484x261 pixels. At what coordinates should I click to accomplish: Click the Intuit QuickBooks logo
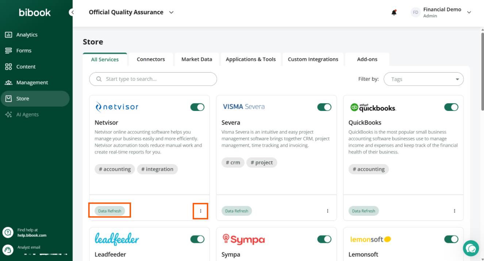coord(373,107)
